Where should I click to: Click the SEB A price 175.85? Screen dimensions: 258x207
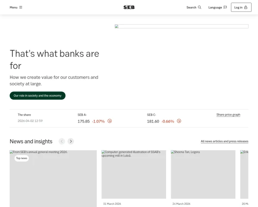point(83,121)
